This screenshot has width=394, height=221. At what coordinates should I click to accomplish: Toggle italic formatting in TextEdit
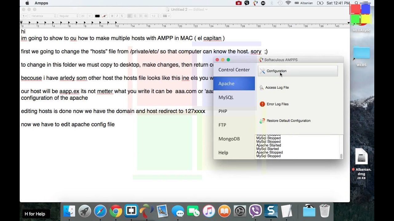point(117,16)
